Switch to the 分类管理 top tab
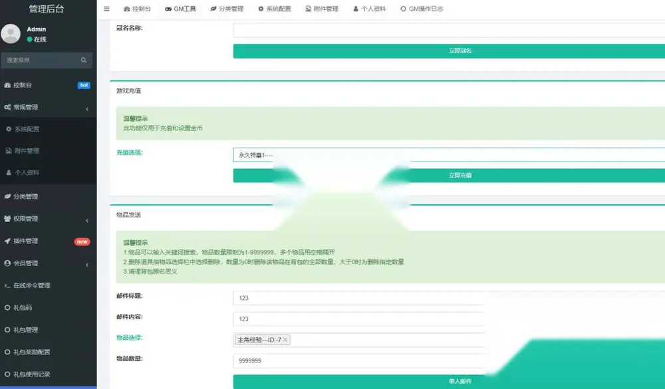Image resolution: width=665 pixels, height=389 pixels. (227, 9)
